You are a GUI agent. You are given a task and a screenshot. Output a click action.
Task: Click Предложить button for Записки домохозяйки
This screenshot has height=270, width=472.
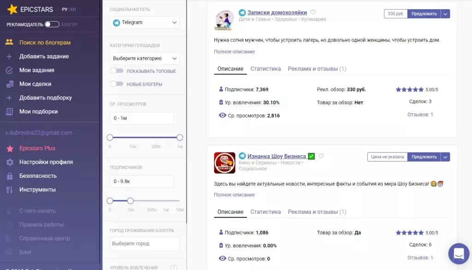point(424,14)
